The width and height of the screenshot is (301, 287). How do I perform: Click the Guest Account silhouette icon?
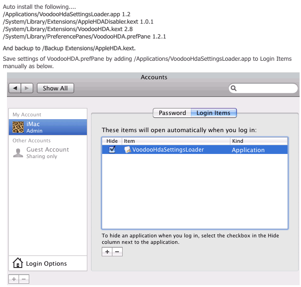[18, 153]
